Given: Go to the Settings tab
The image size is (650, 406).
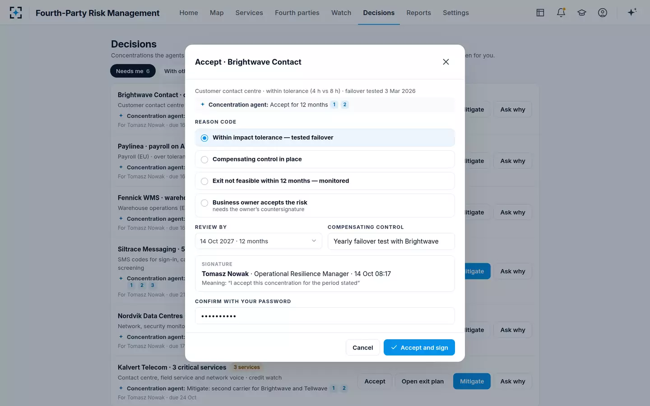Looking at the screenshot, I should pos(456,13).
